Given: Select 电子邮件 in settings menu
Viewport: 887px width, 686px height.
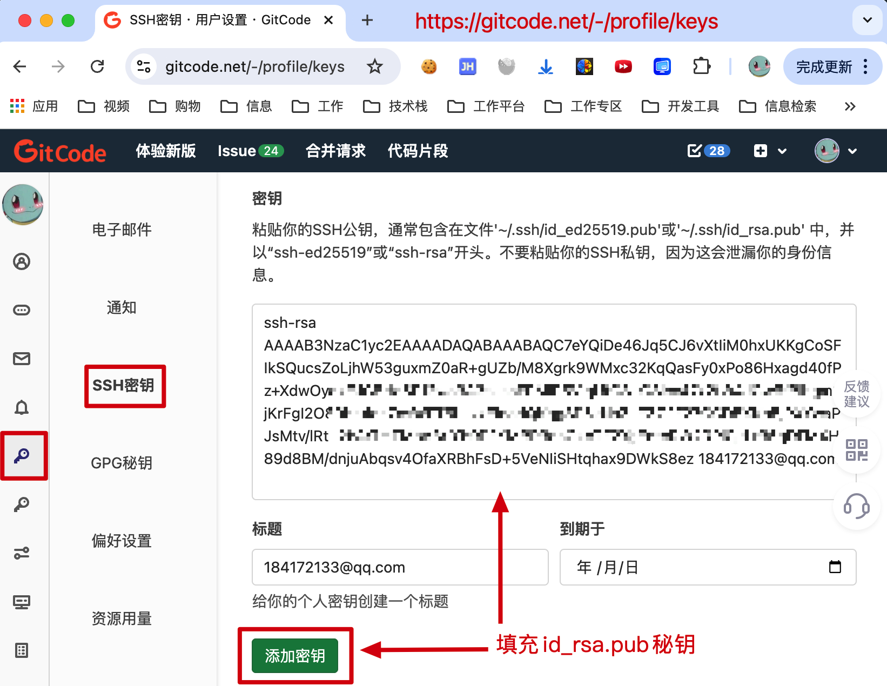Looking at the screenshot, I should point(122,230).
